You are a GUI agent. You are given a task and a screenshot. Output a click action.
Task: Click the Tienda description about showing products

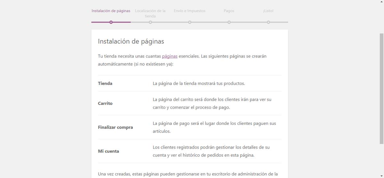coord(199,84)
